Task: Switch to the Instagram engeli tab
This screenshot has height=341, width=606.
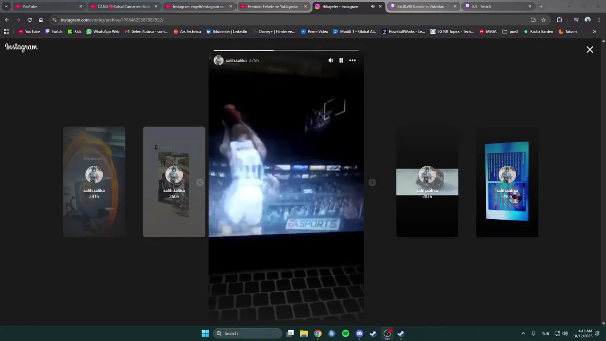Action: point(199,7)
